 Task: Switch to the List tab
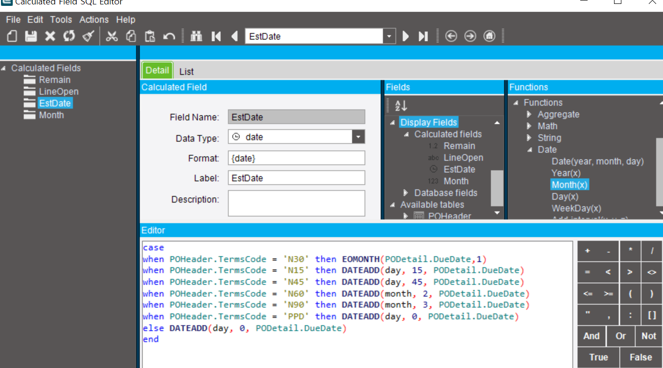tap(186, 71)
